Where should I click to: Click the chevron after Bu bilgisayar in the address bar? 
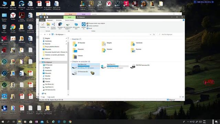65,34
